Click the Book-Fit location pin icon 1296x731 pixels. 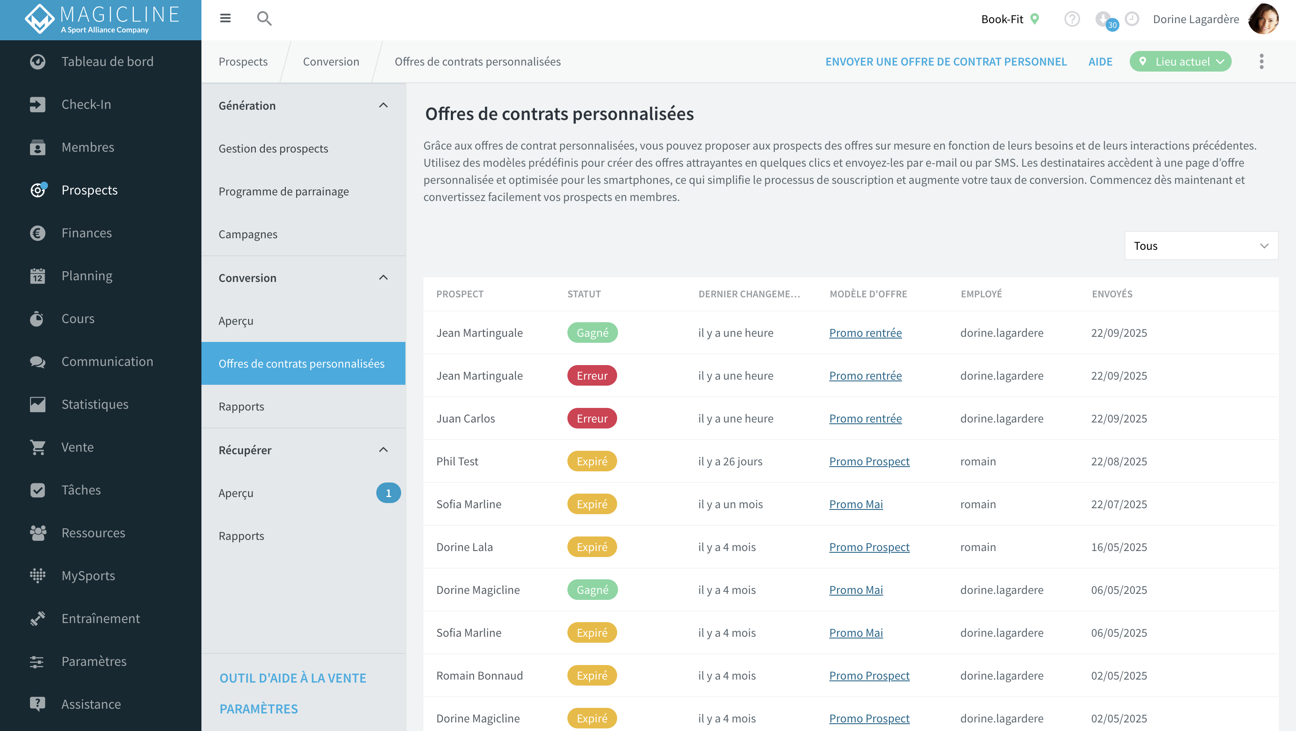coord(1035,19)
